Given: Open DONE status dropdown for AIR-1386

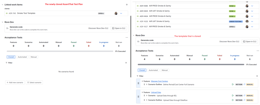Looking at the screenshot, I should pyautogui.click(x=232, y=6).
